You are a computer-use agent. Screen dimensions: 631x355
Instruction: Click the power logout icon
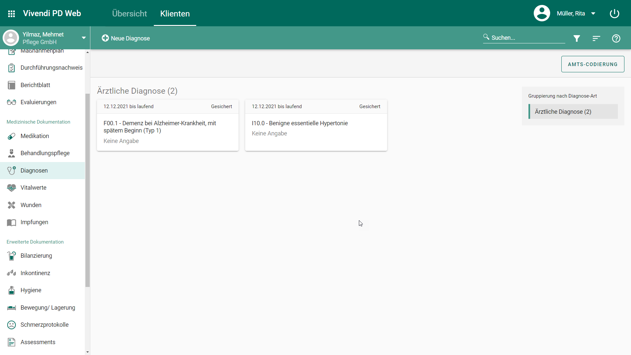(x=614, y=13)
